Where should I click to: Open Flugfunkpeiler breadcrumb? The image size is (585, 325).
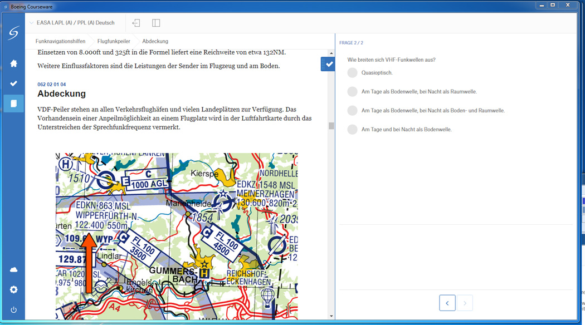click(114, 41)
